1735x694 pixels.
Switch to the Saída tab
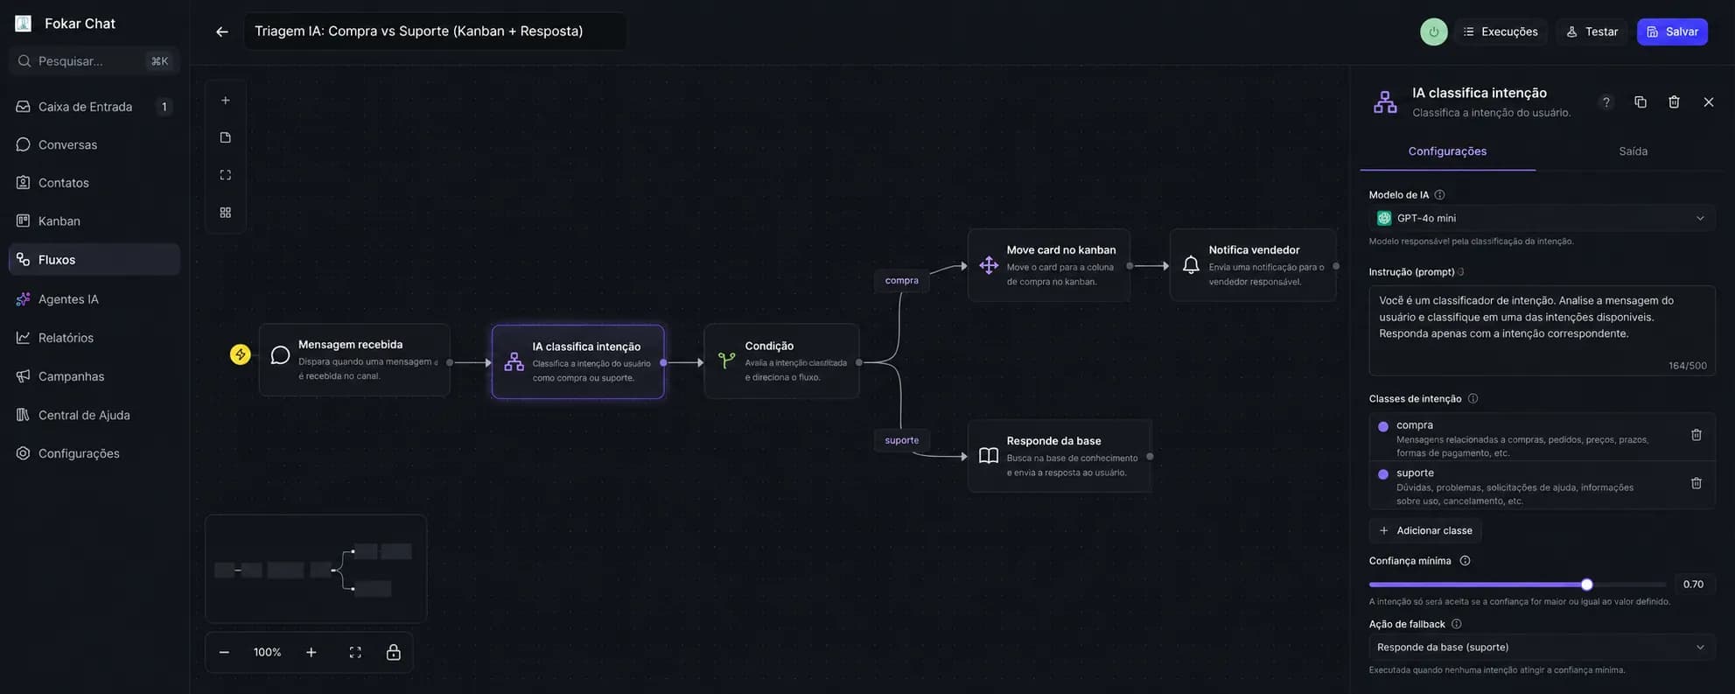click(x=1633, y=151)
